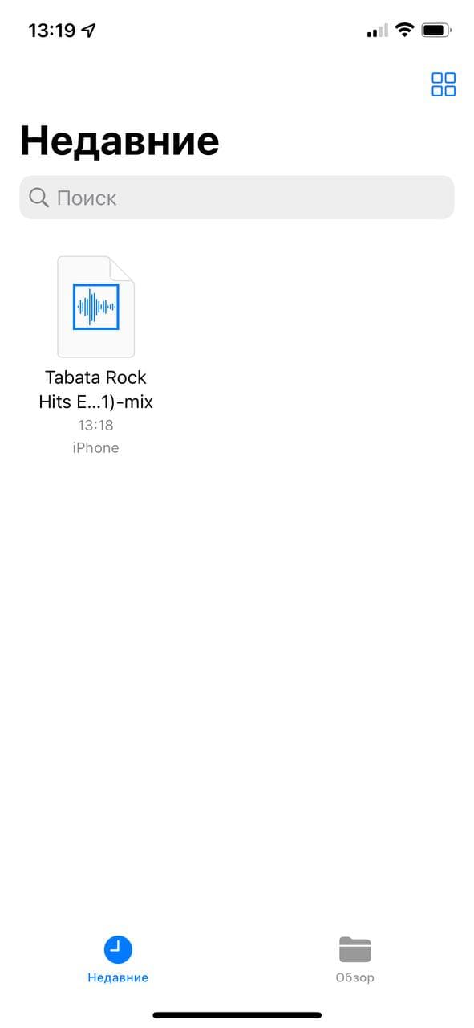Screen dimensions: 474x1028
Task: Tap the 13:18 timestamp under the file
Action: click(95, 425)
